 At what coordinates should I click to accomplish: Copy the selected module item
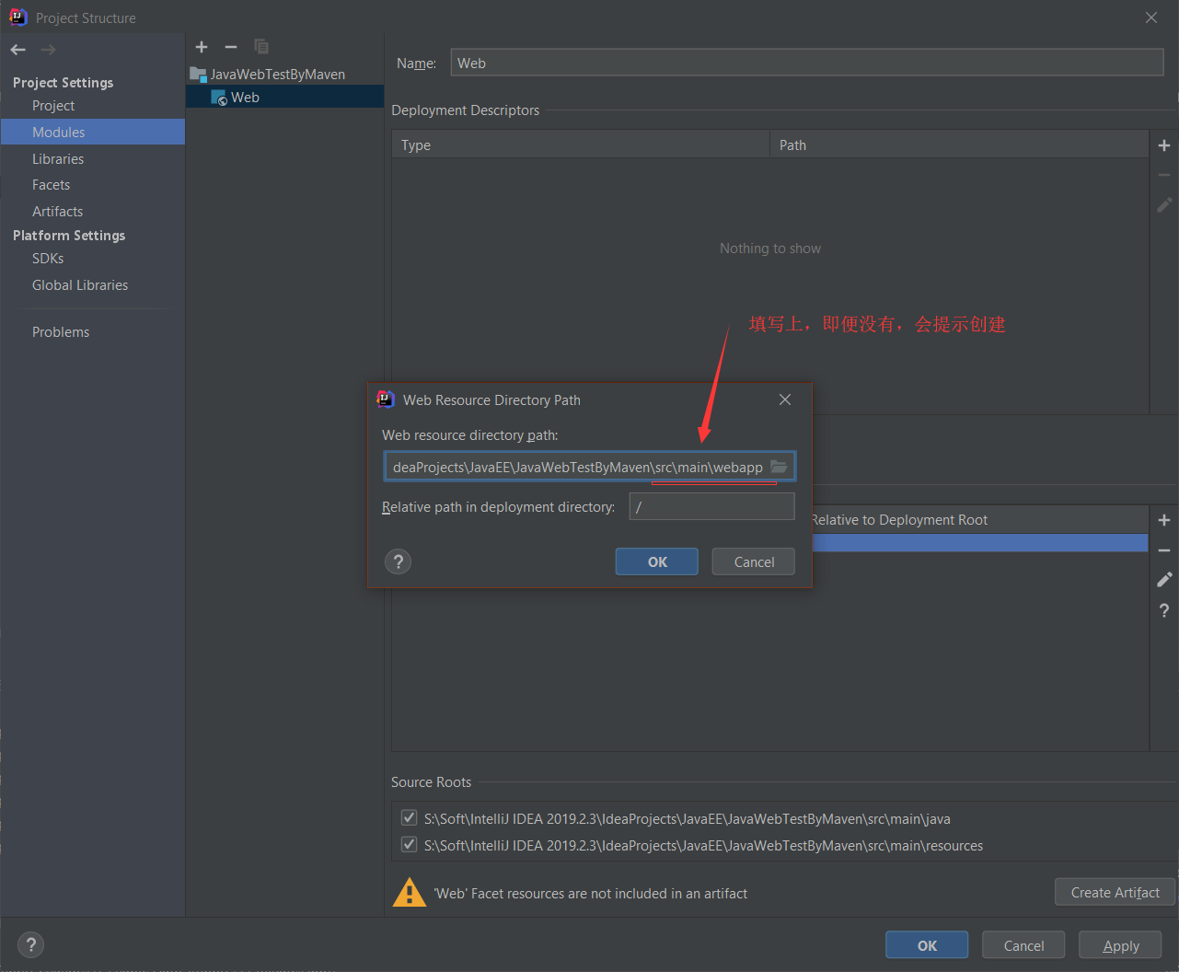pyautogui.click(x=261, y=47)
